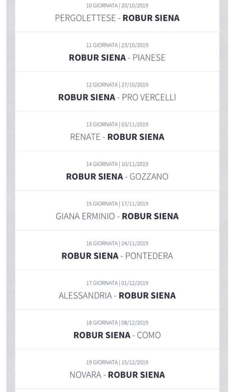The image size is (245, 392).
Task: Open the Robur Siena - Como match
Action: click(x=117, y=335)
